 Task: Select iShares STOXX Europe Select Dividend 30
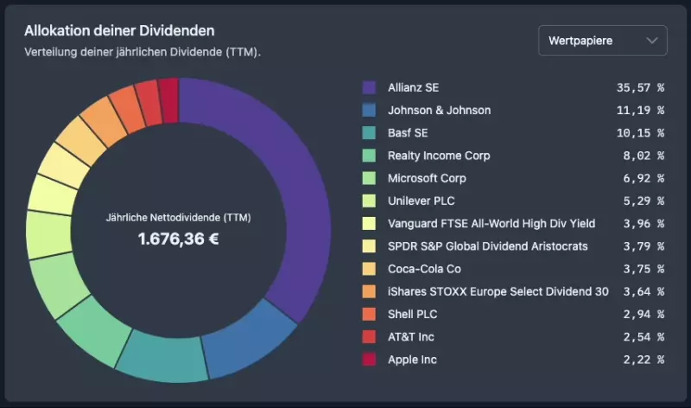click(x=498, y=291)
